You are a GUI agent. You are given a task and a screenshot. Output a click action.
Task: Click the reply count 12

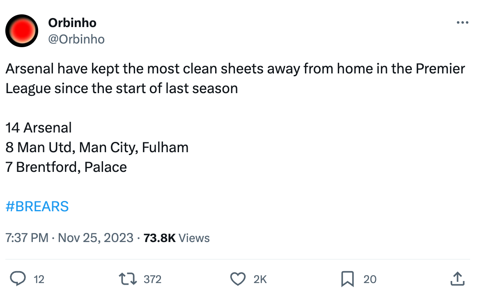click(39, 279)
